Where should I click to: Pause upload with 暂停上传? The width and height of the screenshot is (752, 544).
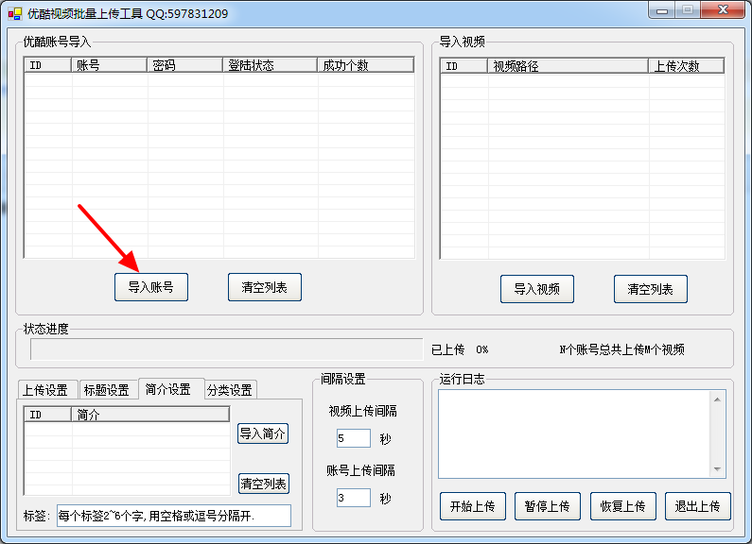coord(548,506)
